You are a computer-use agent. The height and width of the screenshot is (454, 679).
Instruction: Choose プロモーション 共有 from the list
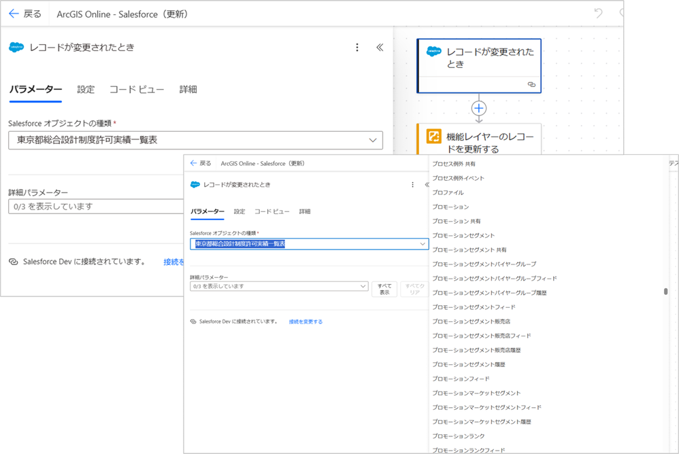457,221
